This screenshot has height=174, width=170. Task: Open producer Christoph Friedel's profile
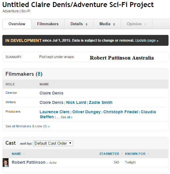[x=121, y=112]
